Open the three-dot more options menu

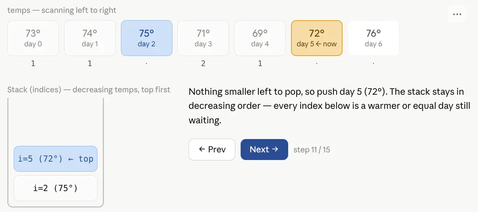457,15
